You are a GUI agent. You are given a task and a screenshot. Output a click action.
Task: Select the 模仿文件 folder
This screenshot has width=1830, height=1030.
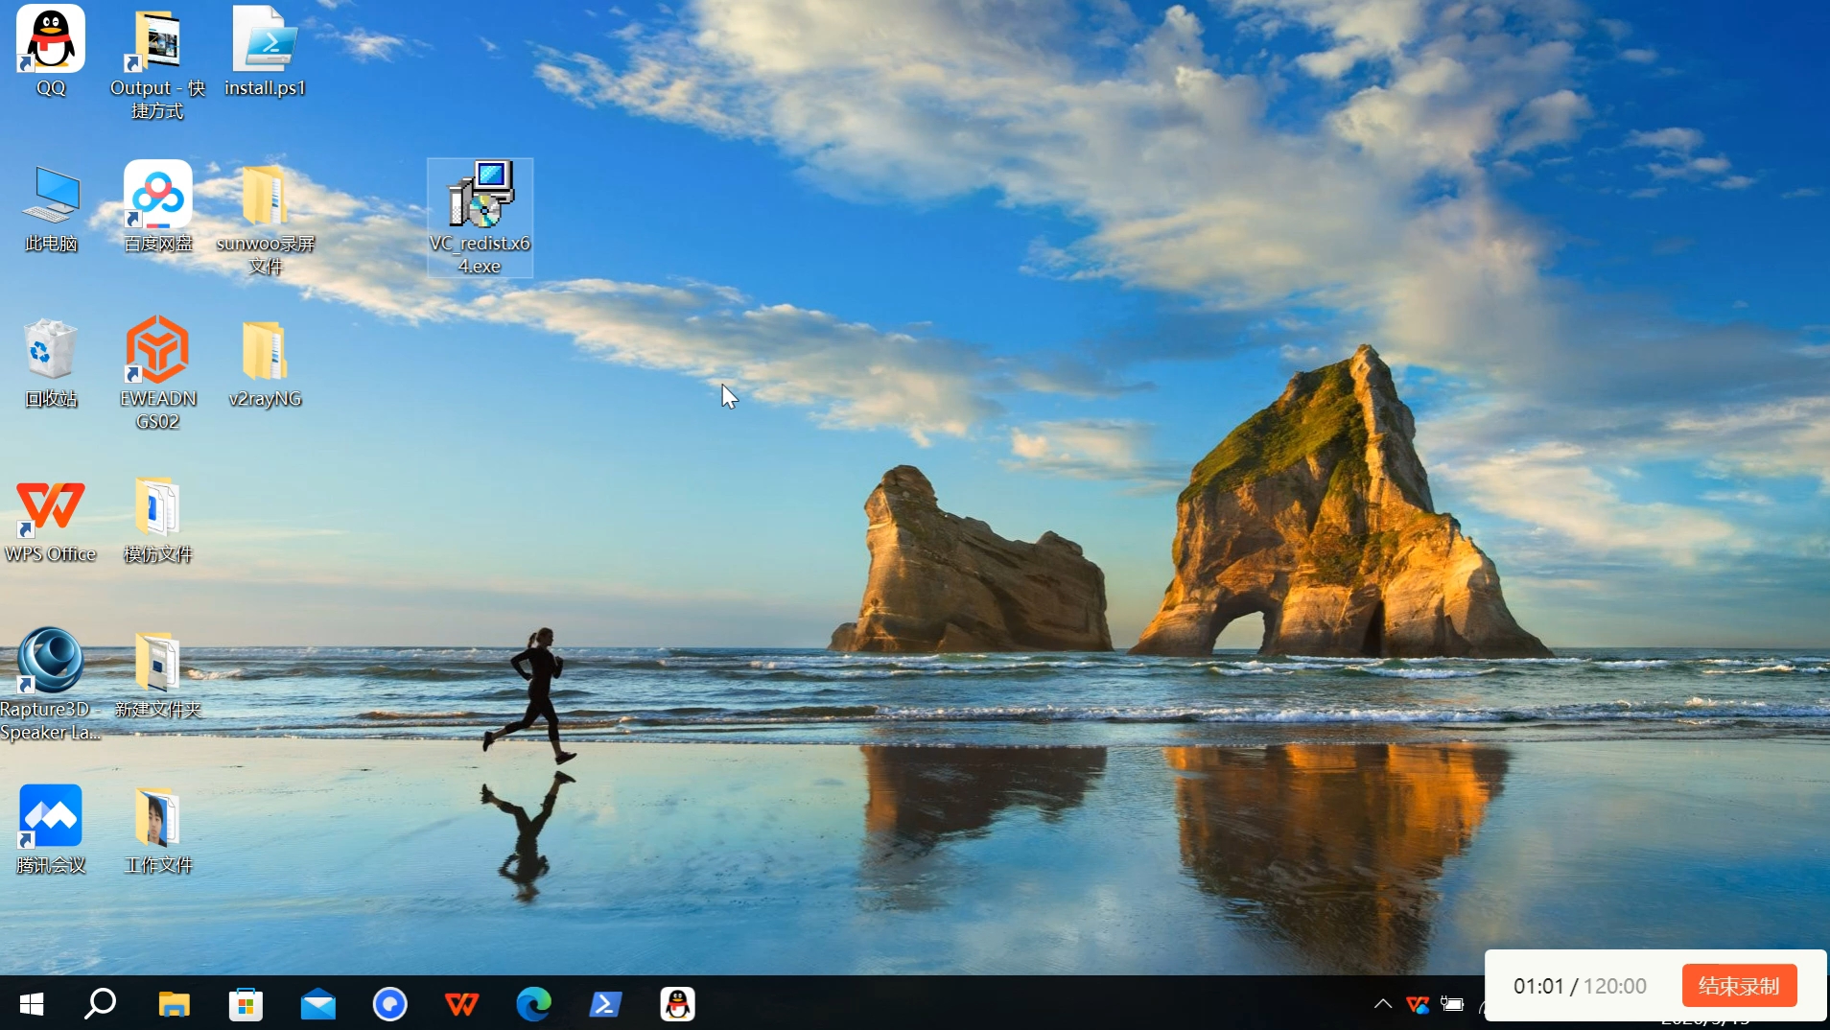[157, 518]
